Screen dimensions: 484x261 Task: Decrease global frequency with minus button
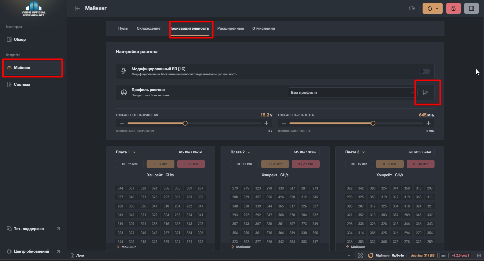pos(284,123)
